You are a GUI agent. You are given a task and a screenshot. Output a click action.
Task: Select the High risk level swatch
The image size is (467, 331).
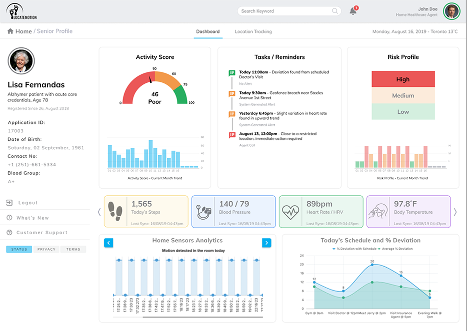(x=403, y=79)
